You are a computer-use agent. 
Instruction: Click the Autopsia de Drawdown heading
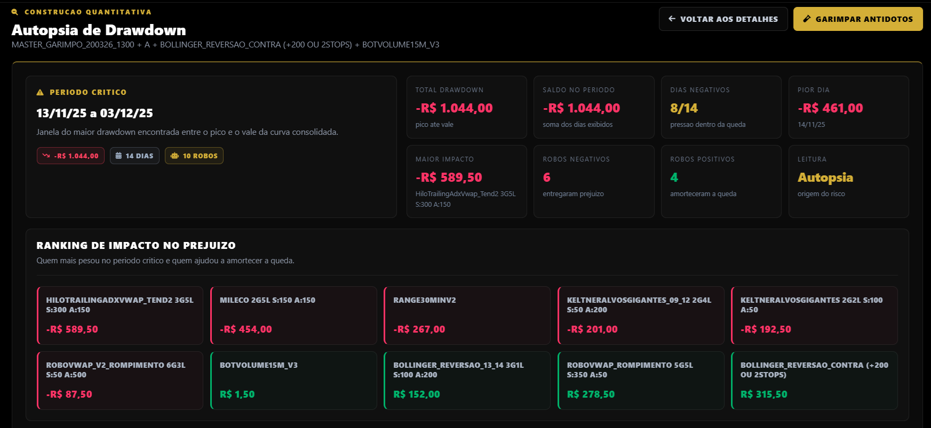[x=99, y=30]
